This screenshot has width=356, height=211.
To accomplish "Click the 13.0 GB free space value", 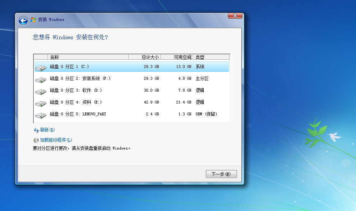I will 184,66.
